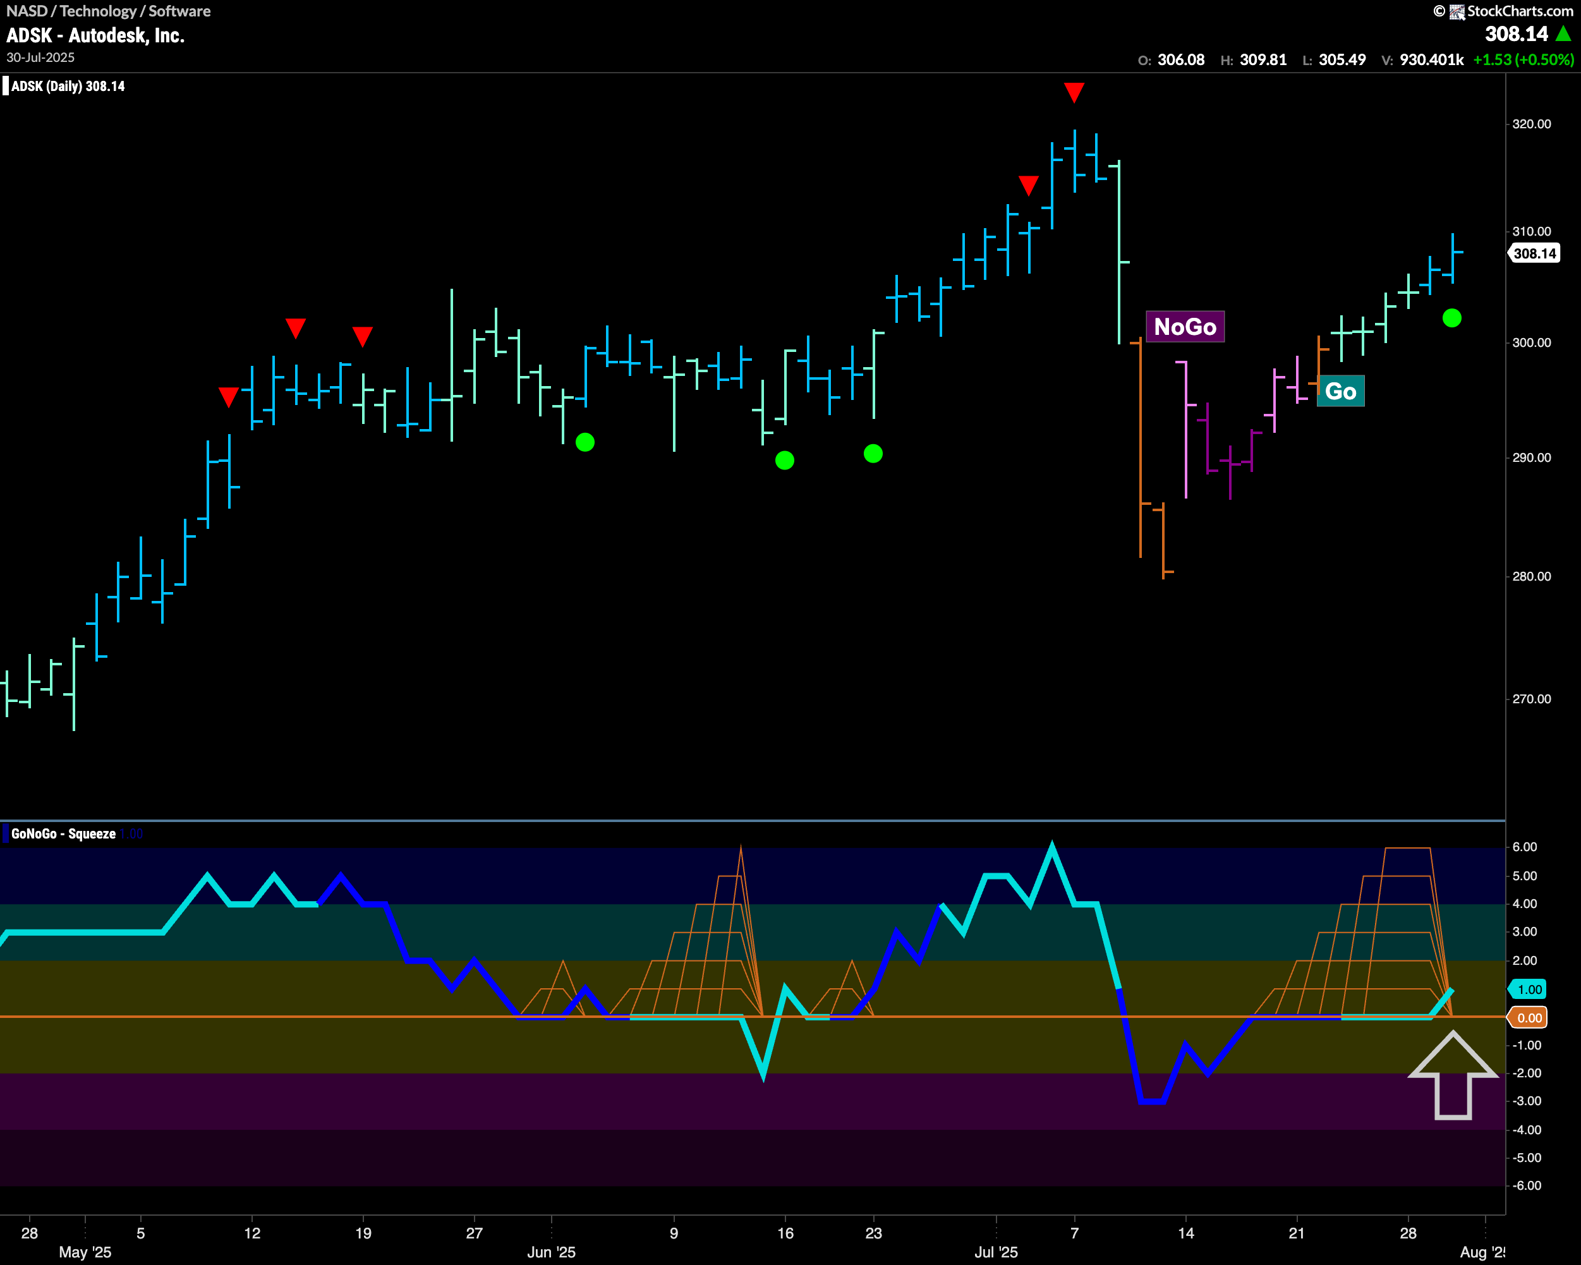Click the high price value 309.81

point(1263,60)
